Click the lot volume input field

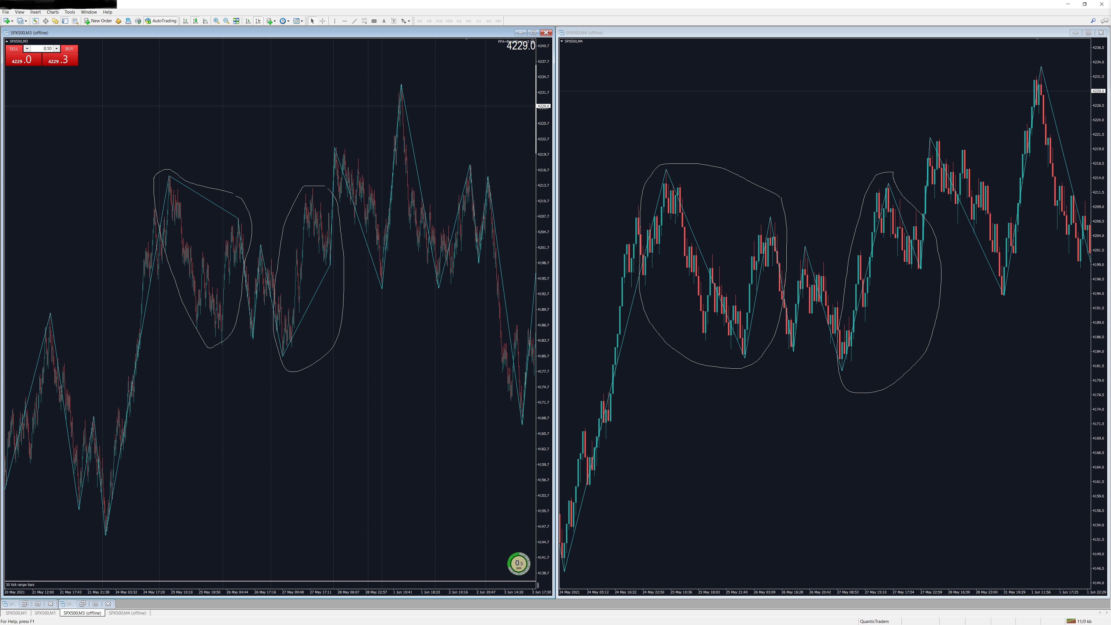pyautogui.click(x=42, y=49)
